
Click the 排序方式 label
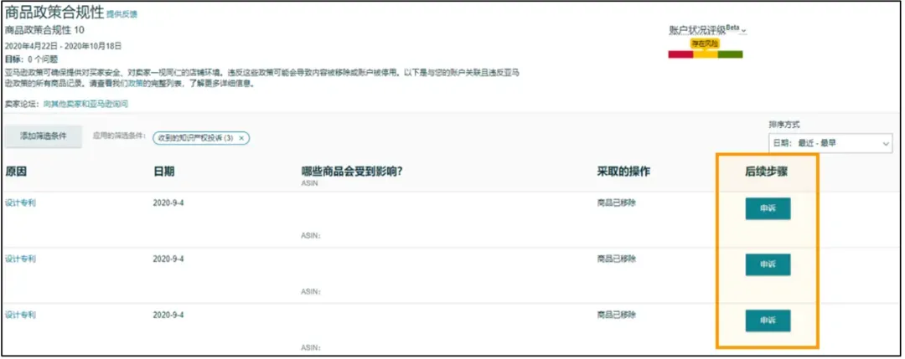(783, 125)
